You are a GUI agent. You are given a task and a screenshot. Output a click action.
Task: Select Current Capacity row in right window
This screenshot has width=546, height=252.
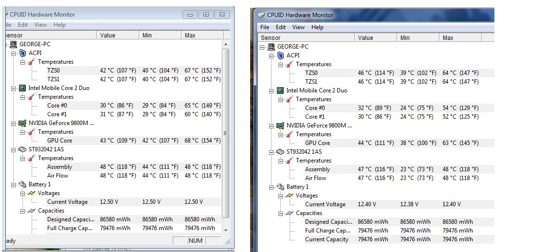pos(399,239)
